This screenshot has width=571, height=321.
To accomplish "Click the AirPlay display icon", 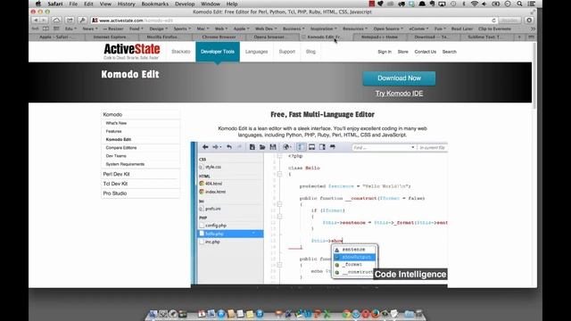I will tap(443, 4).
